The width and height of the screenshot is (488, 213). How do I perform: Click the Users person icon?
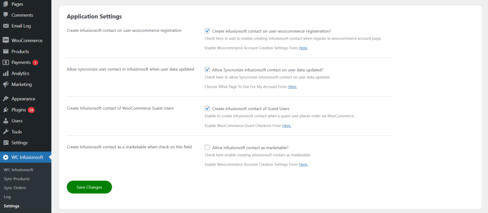[6, 121]
